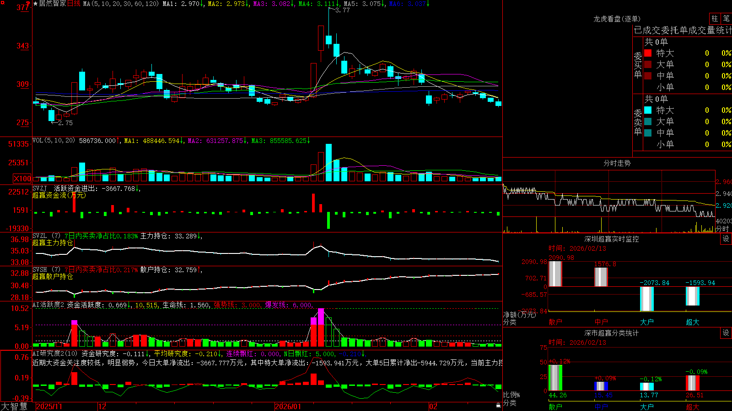
Task: Click the 生命线: 1.560 readout
Action: [186, 305]
